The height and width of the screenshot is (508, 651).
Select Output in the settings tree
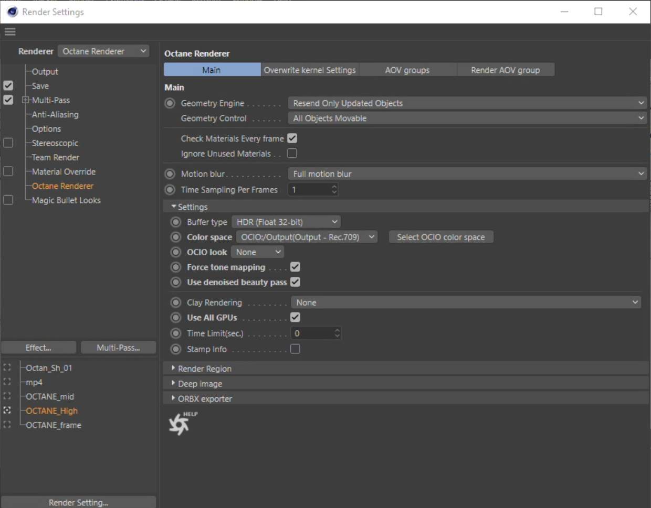click(45, 71)
